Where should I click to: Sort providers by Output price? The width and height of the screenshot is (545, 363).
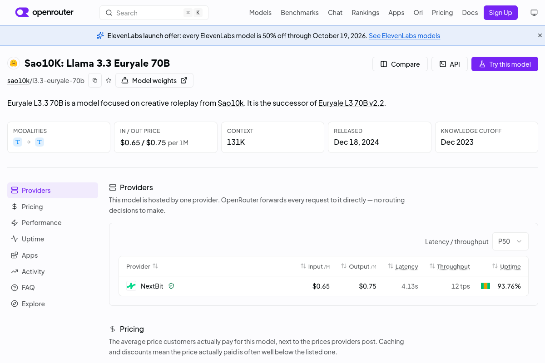359,266
